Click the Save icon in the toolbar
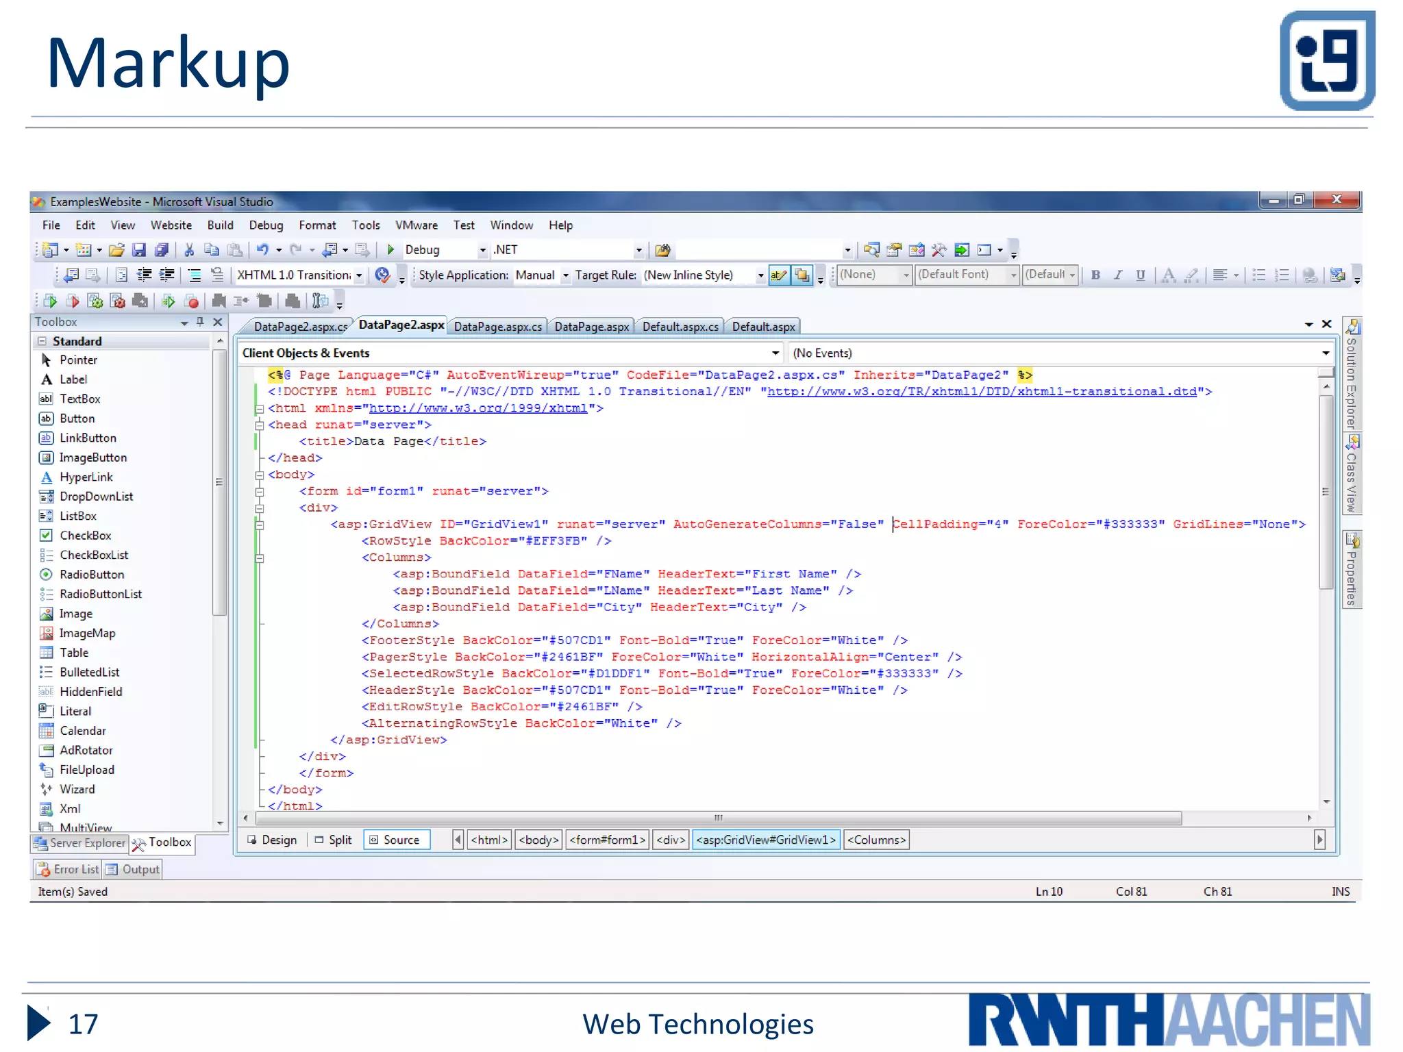Viewport: 1403px width, 1052px height. tap(139, 250)
